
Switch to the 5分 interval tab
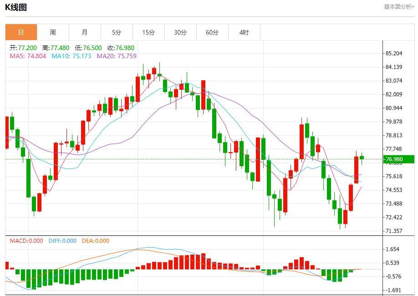(x=117, y=32)
